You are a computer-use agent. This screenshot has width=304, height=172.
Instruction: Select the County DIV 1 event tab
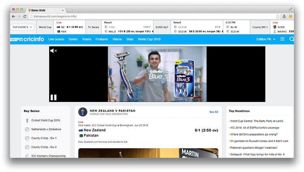[260, 27]
